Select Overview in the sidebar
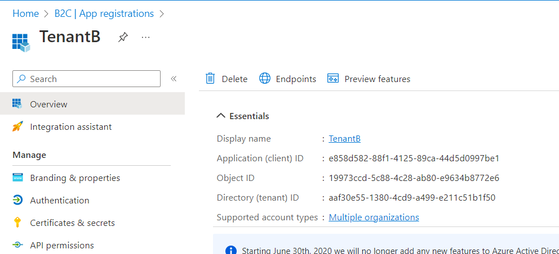This screenshot has height=254, width=559. point(92,103)
